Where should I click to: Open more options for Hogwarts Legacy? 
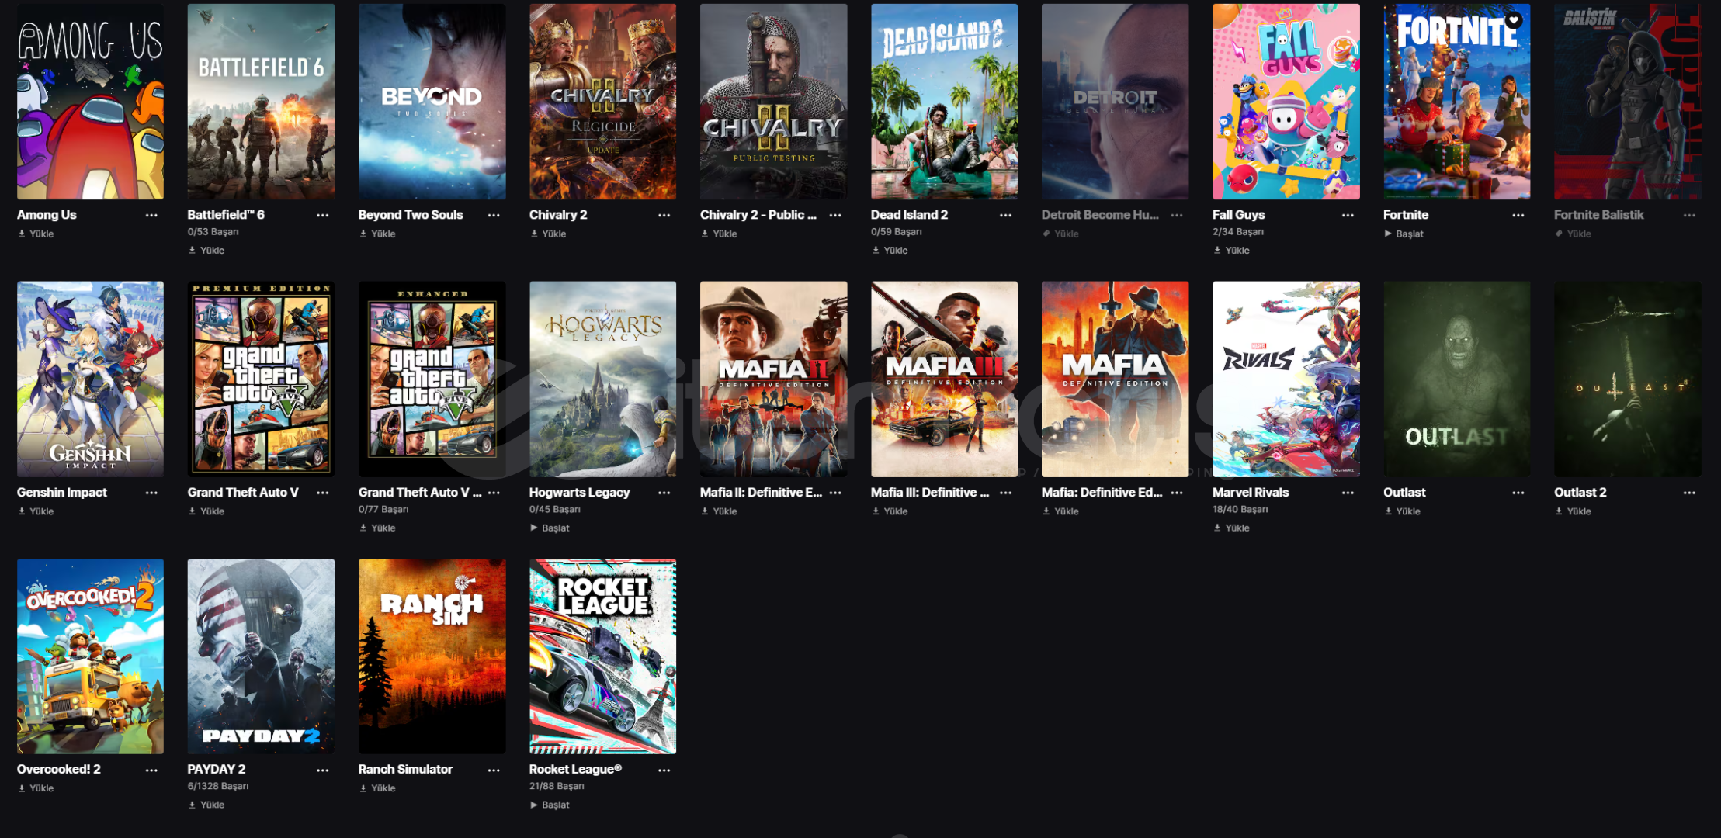pyautogui.click(x=664, y=493)
